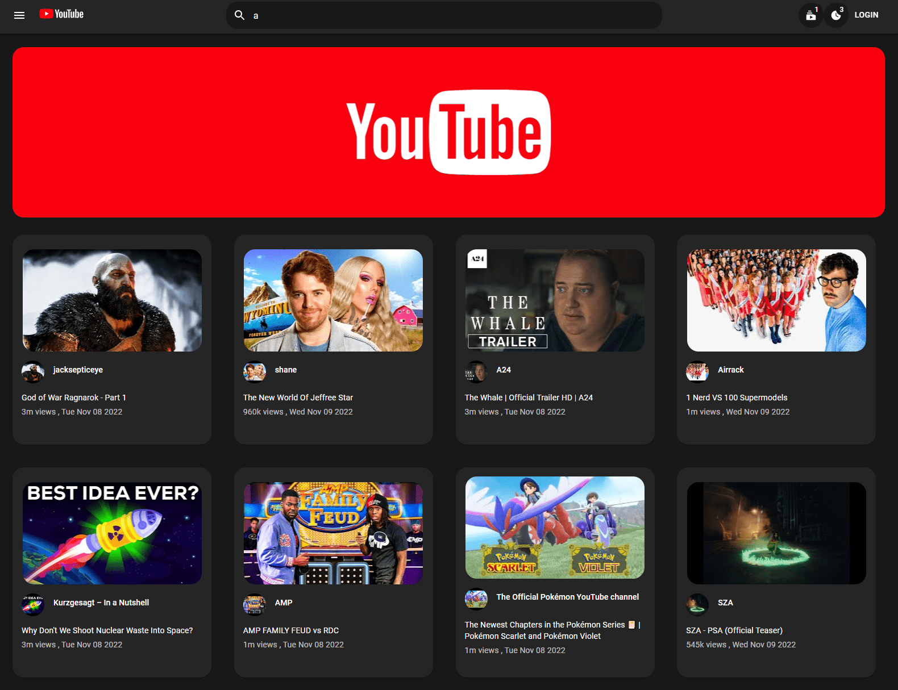Viewport: 898px width, 690px height.
Task: Open God of War Ragnarok thumbnail
Action: point(112,300)
